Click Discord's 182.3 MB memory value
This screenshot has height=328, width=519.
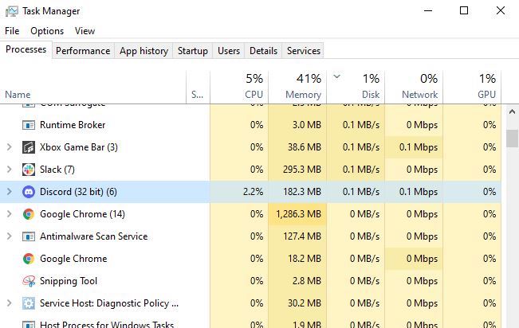(302, 192)
